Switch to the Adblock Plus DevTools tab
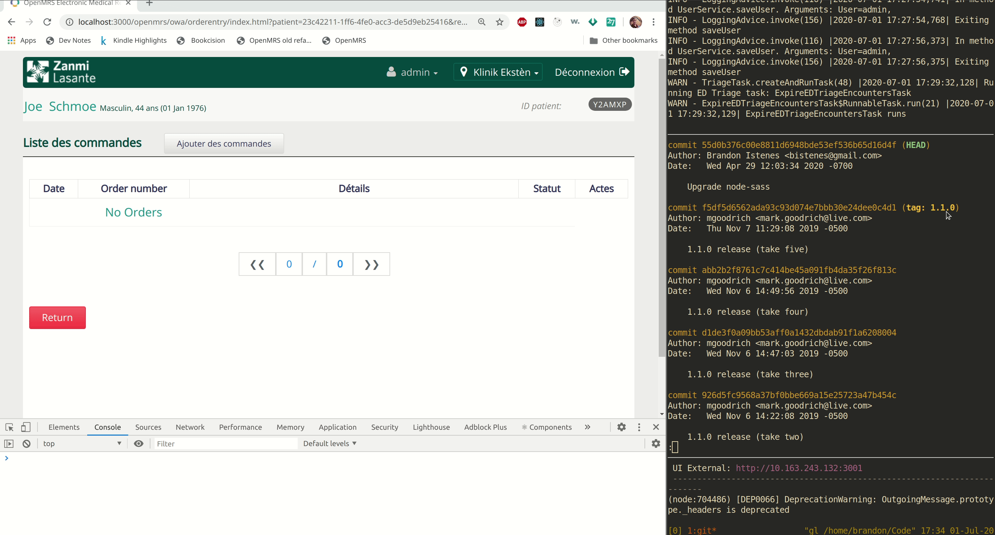995x535 pixels. (486, 427)
